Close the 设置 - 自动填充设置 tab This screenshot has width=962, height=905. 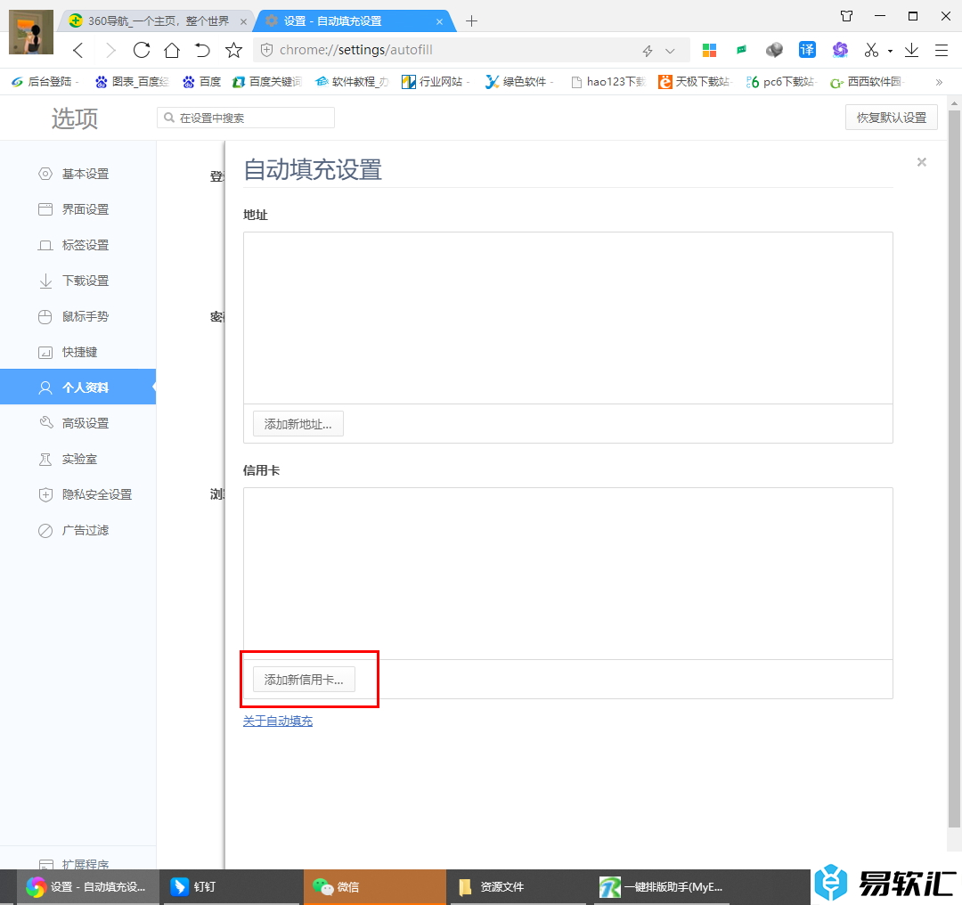coord(439,21)
